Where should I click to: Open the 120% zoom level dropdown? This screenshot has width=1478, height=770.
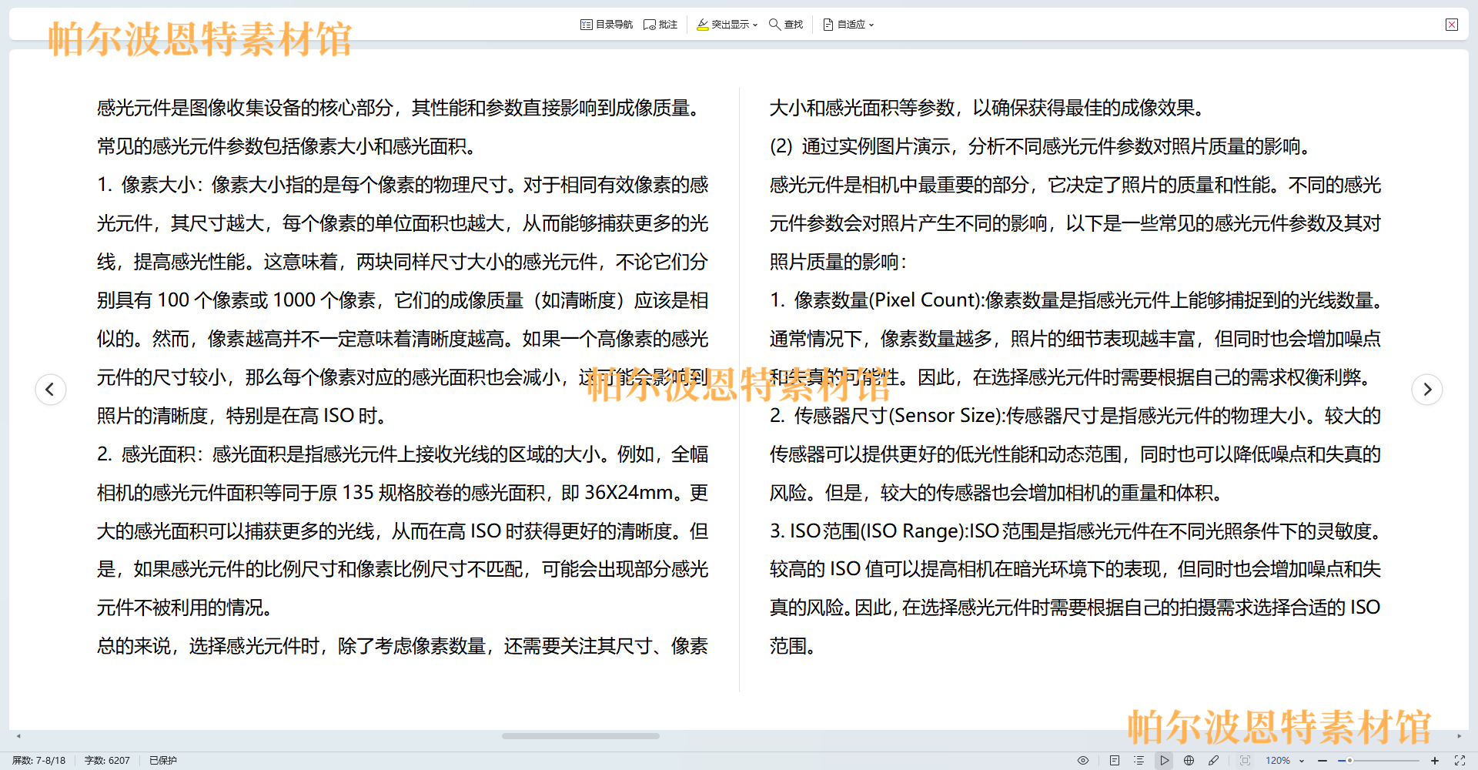1285,760
